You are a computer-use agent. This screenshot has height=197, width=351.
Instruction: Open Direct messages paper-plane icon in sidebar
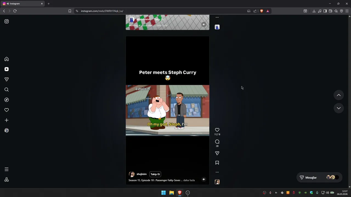click(7, 79)
